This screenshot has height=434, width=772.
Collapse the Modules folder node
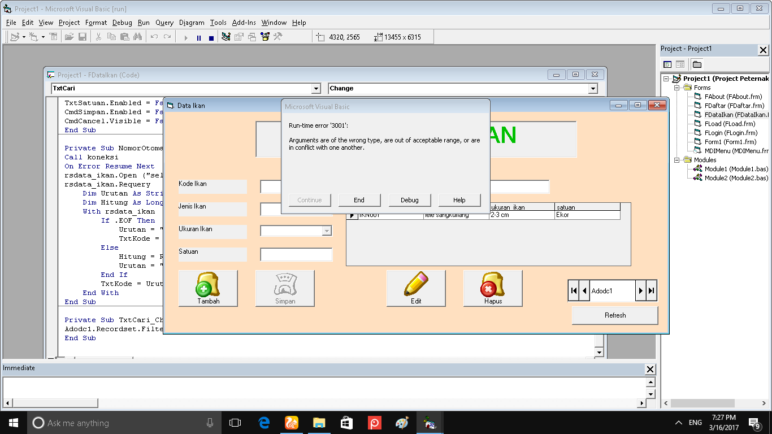[x=676, y=160]
